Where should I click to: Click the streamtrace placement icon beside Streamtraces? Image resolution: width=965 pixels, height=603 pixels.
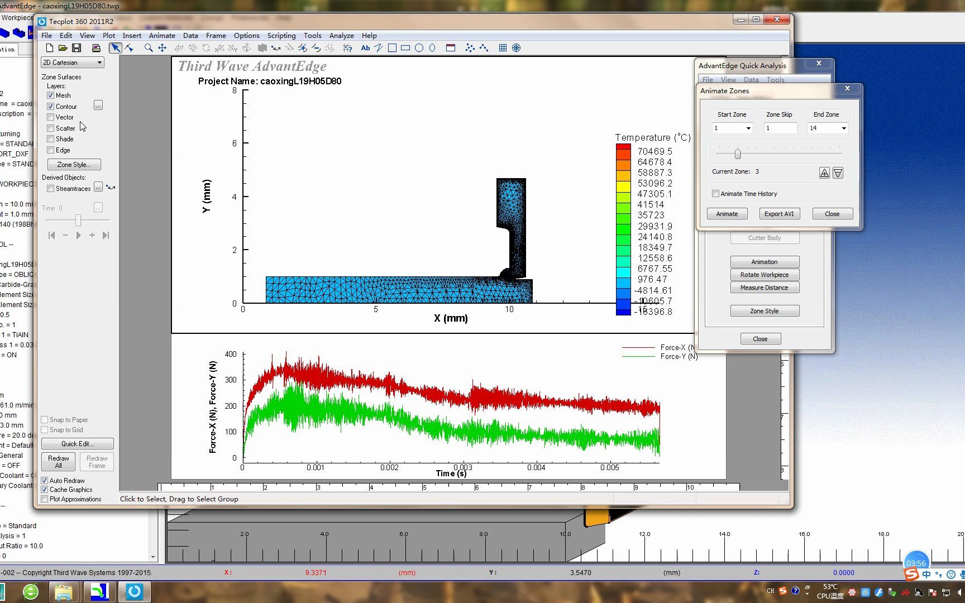click(111, 188)
